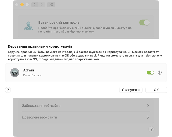Toggle the Батьківський контроль switch

[x=144, y=23]
